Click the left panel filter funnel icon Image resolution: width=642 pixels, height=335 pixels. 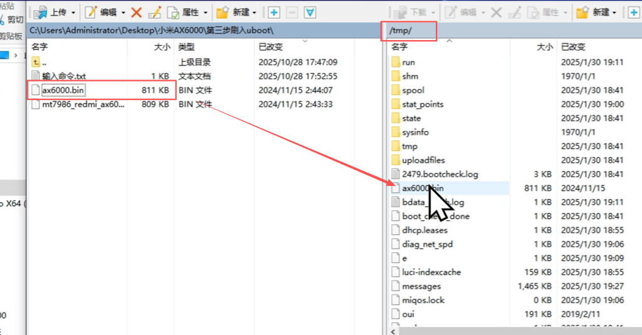click(310, 13)
